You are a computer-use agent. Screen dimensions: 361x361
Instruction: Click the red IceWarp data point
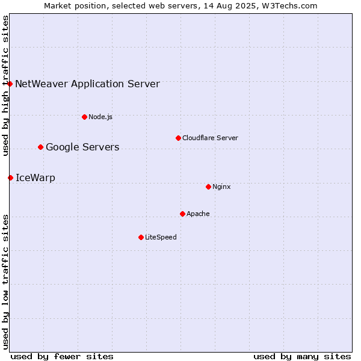(10, 177)
